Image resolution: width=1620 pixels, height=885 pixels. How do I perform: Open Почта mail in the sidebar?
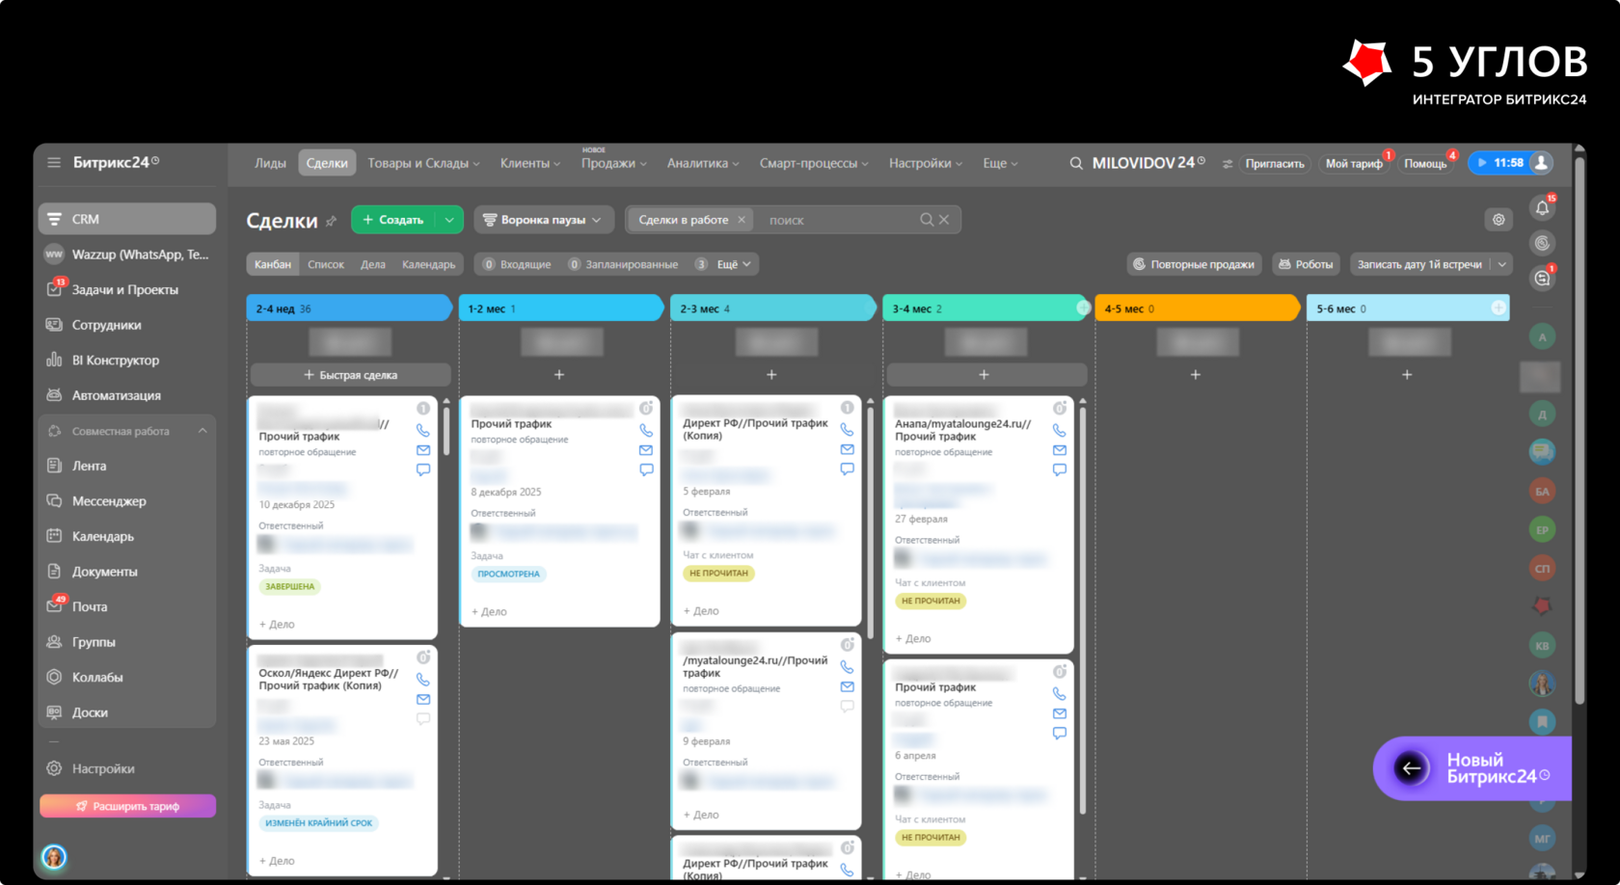[127, 606]
